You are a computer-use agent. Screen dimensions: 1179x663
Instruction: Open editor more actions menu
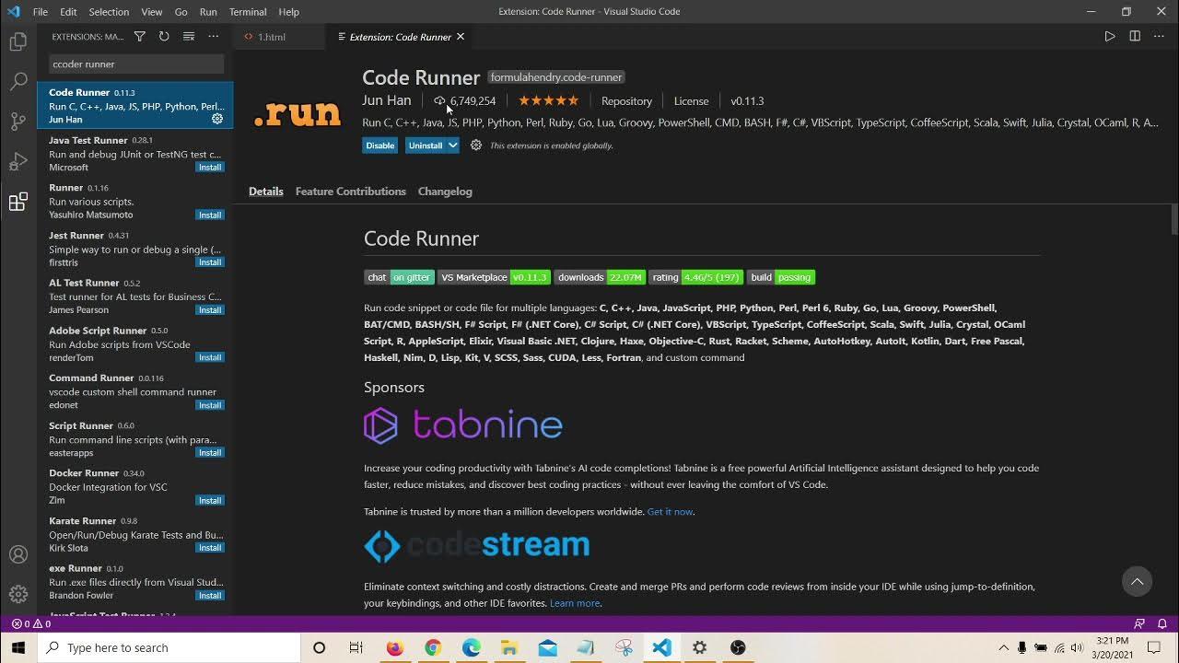[x=1160, y=37]
